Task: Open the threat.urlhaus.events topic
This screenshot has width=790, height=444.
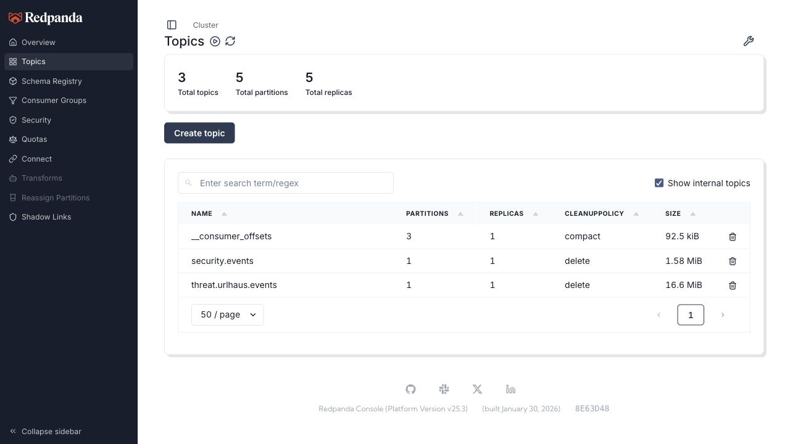Action: 234,285
